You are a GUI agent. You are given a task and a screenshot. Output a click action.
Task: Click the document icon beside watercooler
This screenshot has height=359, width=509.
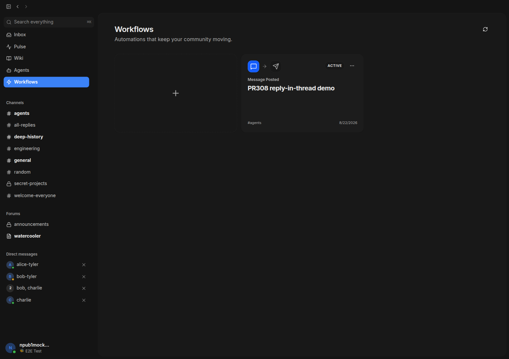point(9,236)
